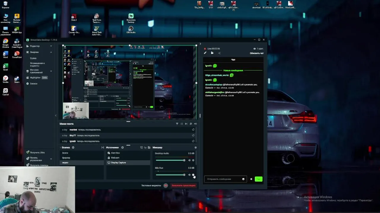Click 'Обновить чат' refresh chat
This screenshot has height=213, width=380.
point(257,53)
